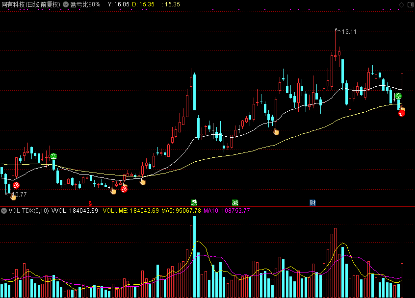Click the Y: 16.05 value in header
This screenshot has height=298, width=415.
[x=119, y=4]
